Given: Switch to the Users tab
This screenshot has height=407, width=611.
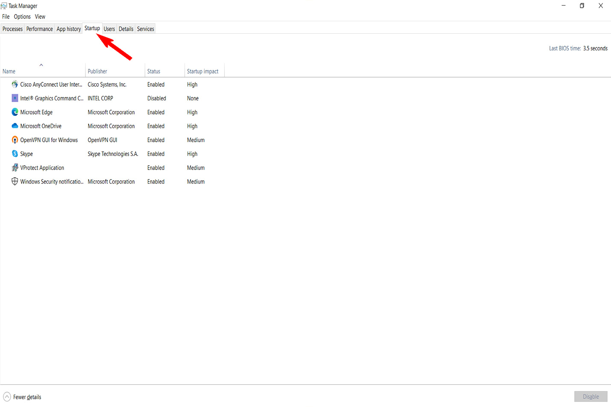Looking at the screenshot, I should click(x=109, y=29).
